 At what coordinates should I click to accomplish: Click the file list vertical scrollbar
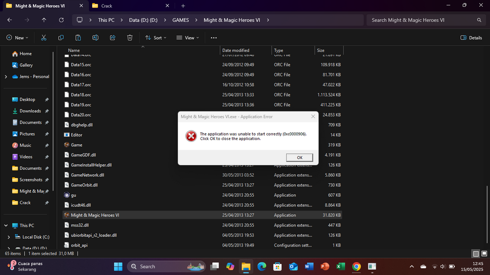point(487,214)
